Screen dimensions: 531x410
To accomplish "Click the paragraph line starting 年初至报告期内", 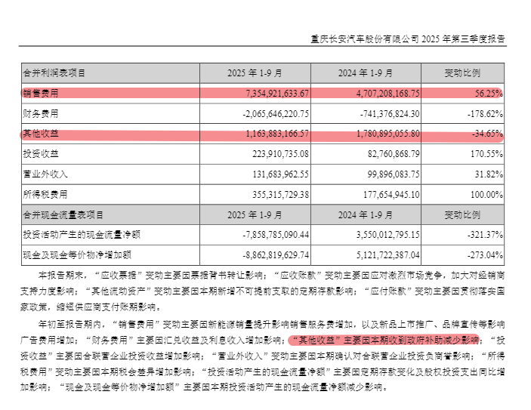I will (x=271, y=325).
